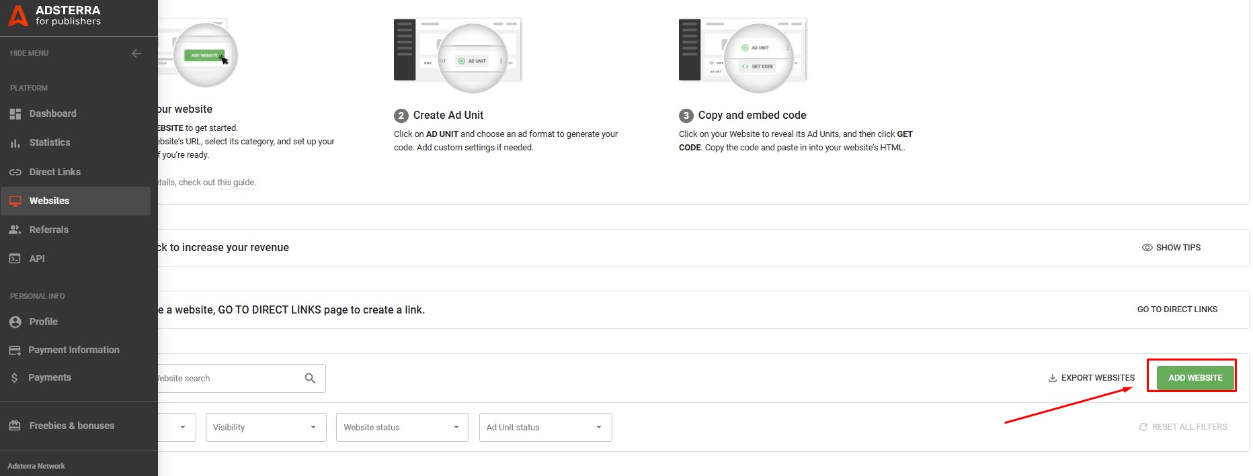Click the Adsterra logo icon
The width and height of the screenshot is (1253, 476).
click(x=17, y=16)
